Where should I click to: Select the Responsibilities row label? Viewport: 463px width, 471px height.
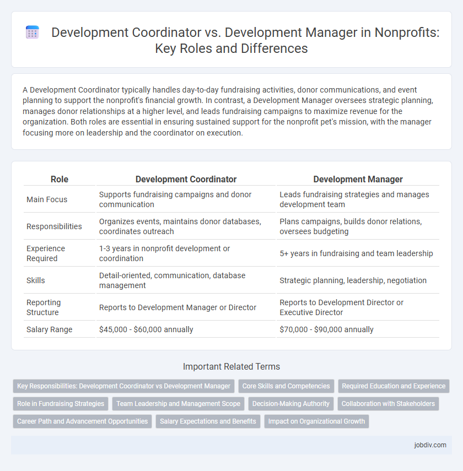tap(54, 226)
